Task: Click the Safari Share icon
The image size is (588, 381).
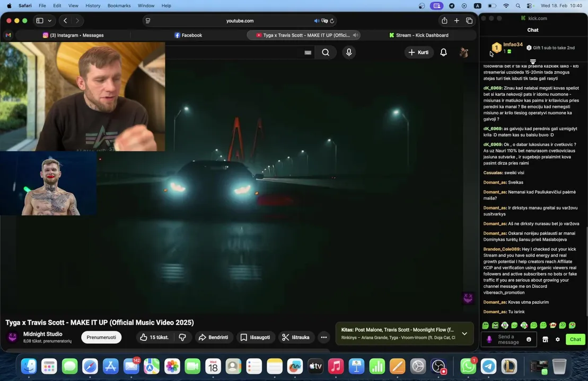Action: coord(444,21)
